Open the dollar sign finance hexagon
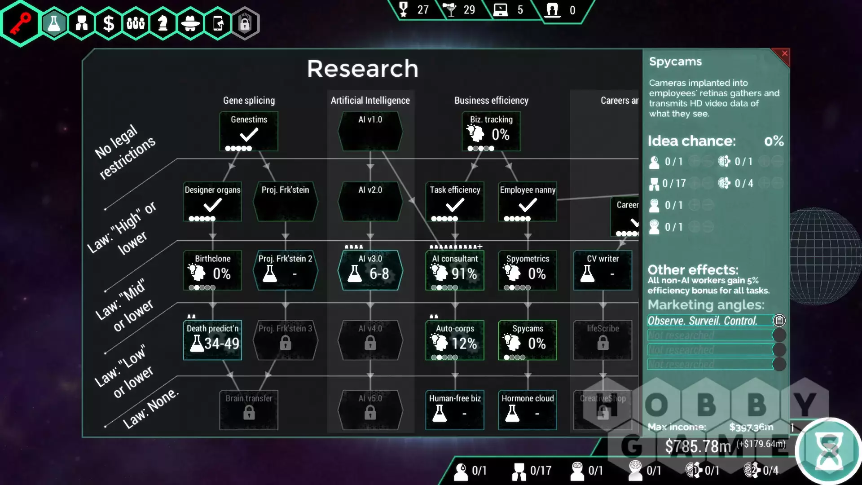The image size is (862, 485). (x=108, y=23)
